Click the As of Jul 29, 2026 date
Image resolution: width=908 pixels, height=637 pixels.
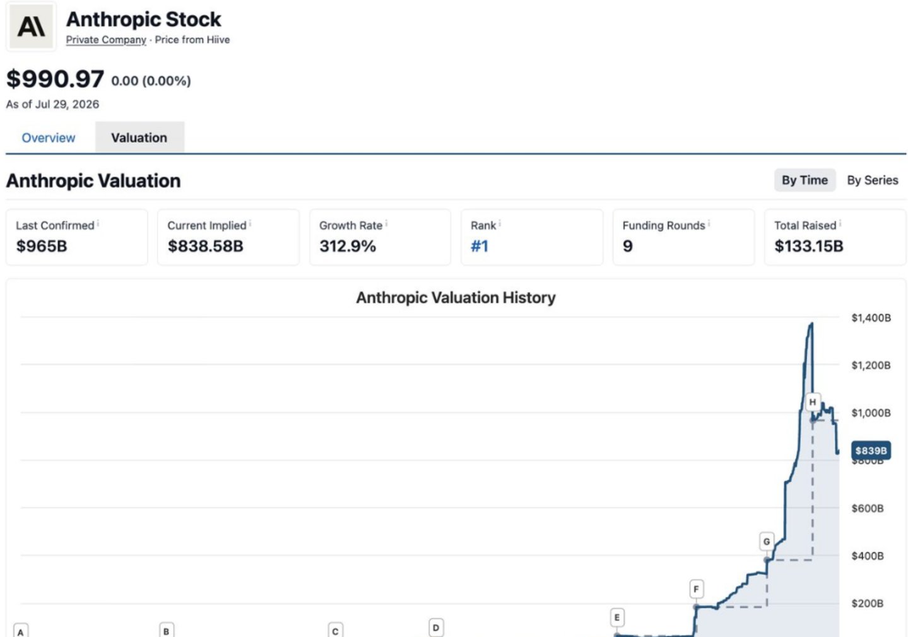pyautogui.click(x=52, y=104)
